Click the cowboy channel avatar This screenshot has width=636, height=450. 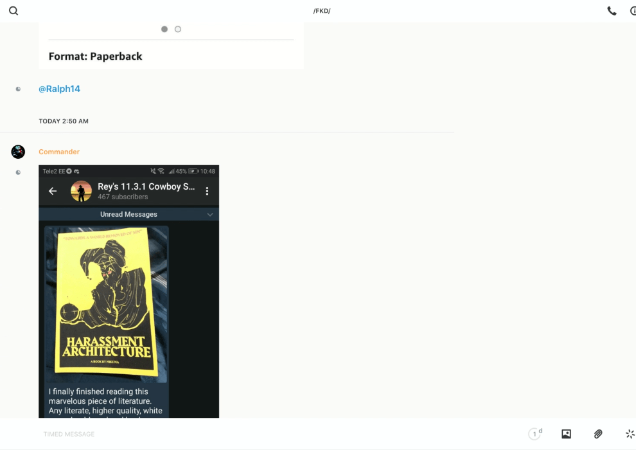(81, 191)
